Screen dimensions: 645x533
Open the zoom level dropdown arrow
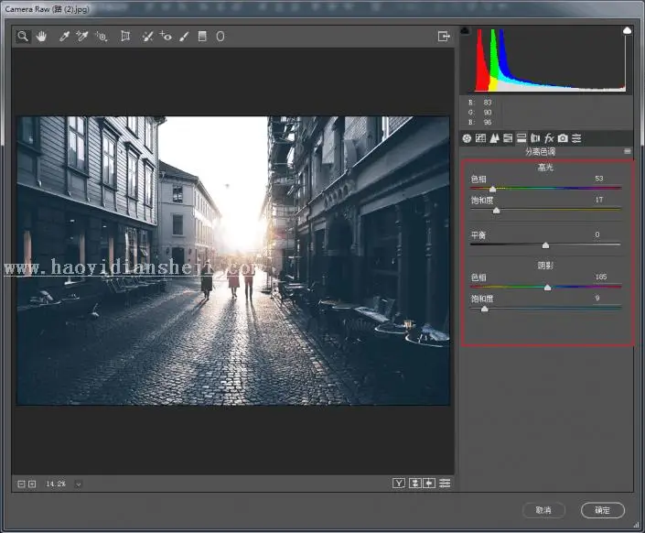78,484
